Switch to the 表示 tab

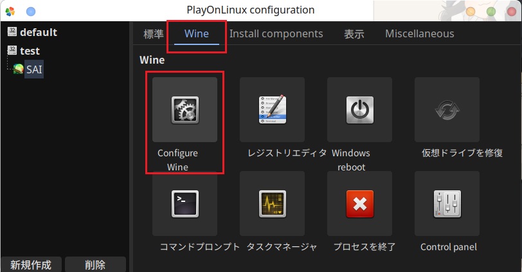[354, 33]
